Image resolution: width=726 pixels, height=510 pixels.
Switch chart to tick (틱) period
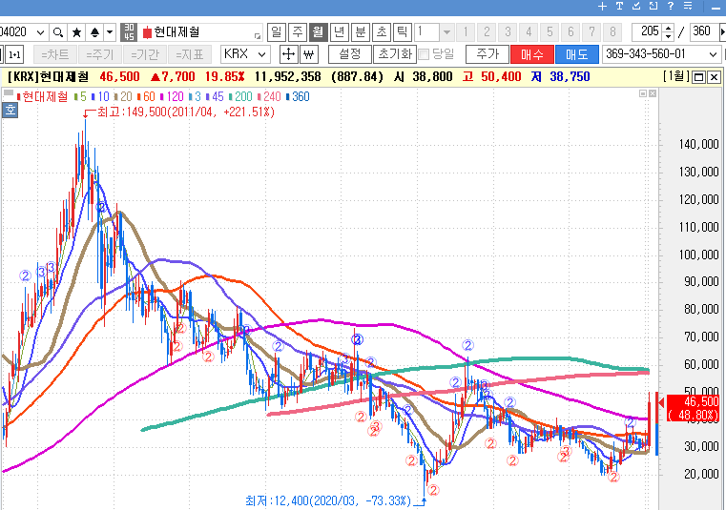pos(402,31)
